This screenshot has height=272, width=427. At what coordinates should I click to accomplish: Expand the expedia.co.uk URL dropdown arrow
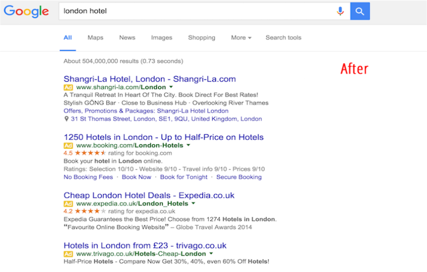(x=193, y=204)
